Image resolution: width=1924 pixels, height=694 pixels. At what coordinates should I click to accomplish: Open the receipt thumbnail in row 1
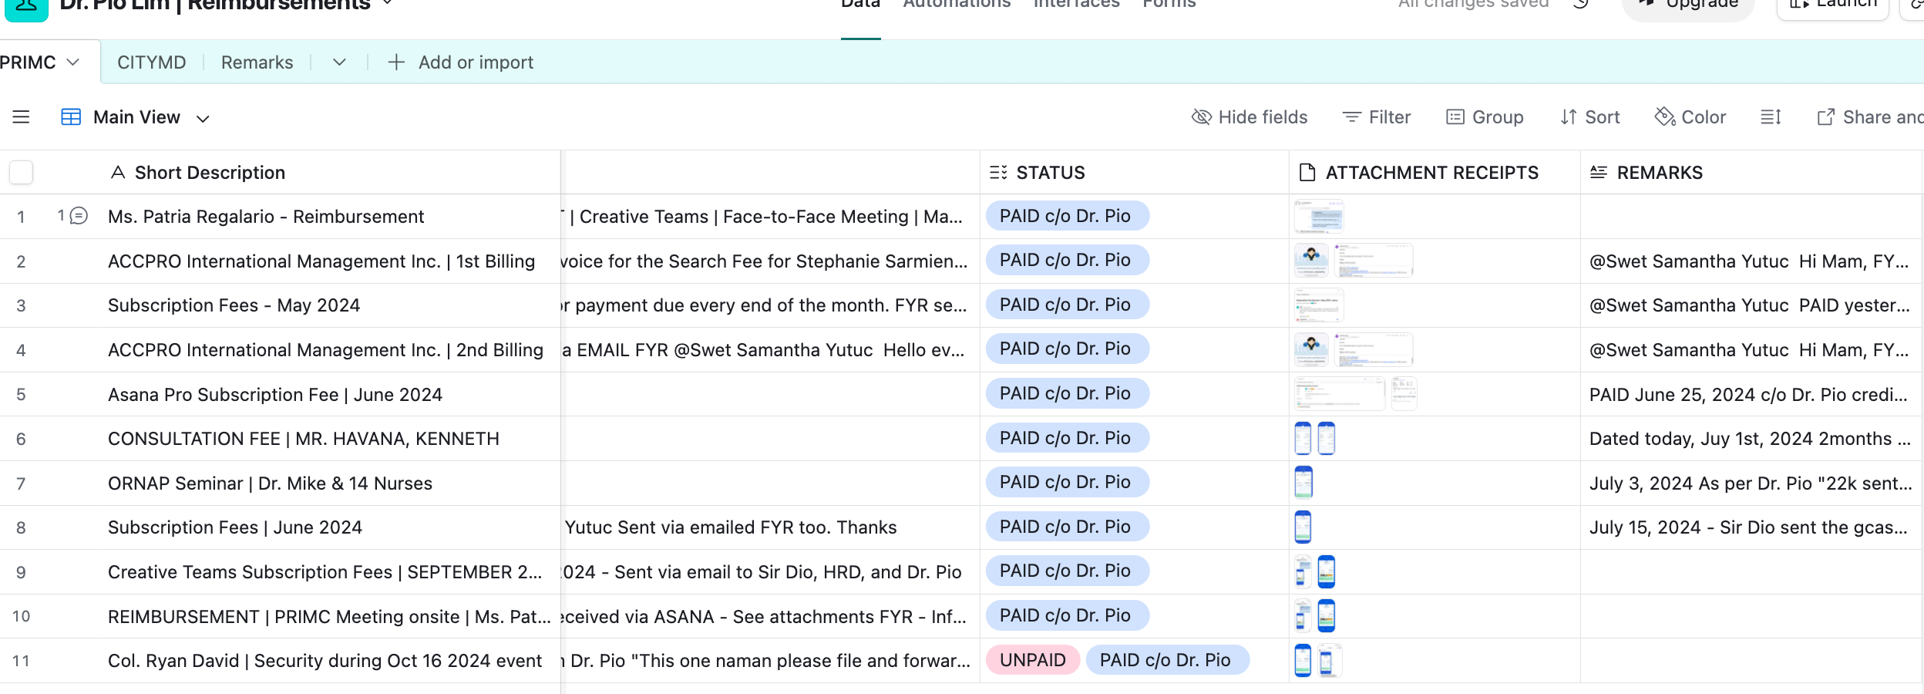1319,216
